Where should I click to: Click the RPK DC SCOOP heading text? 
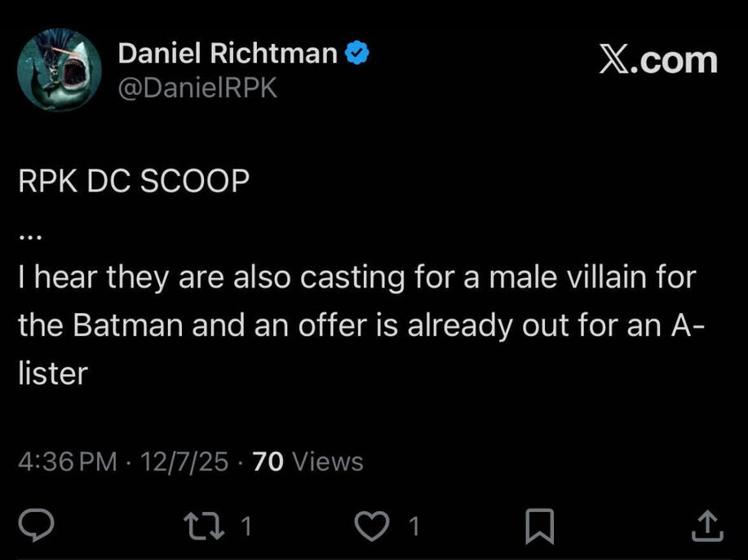click(133, 182)
